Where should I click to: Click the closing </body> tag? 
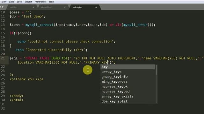17,96
